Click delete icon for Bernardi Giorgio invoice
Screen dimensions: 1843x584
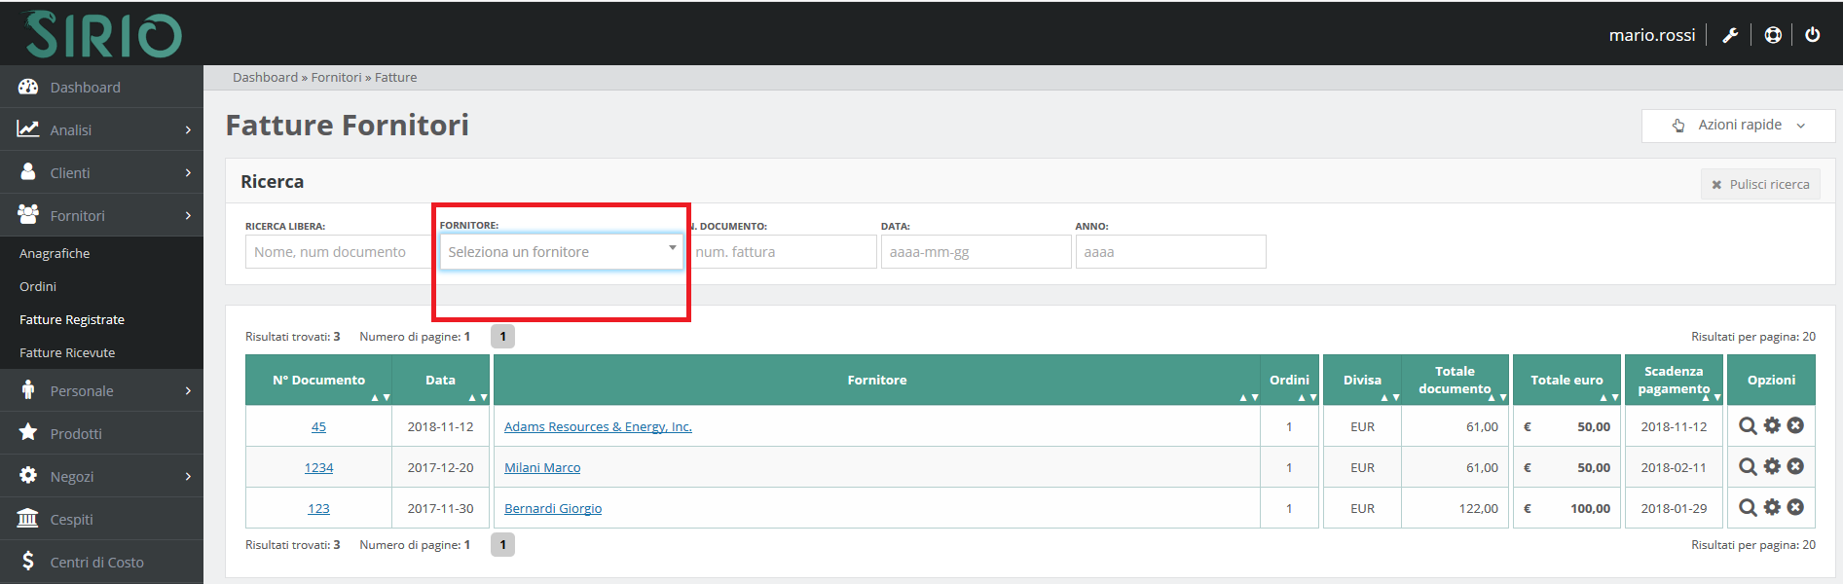pyautogui.click(x=1795, y=508)
